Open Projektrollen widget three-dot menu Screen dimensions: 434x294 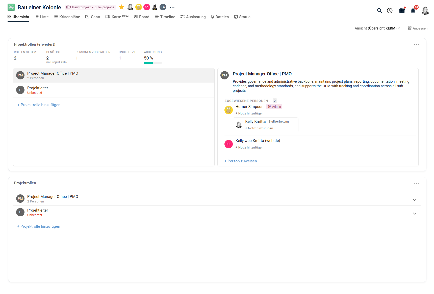[x=417, y=183]
